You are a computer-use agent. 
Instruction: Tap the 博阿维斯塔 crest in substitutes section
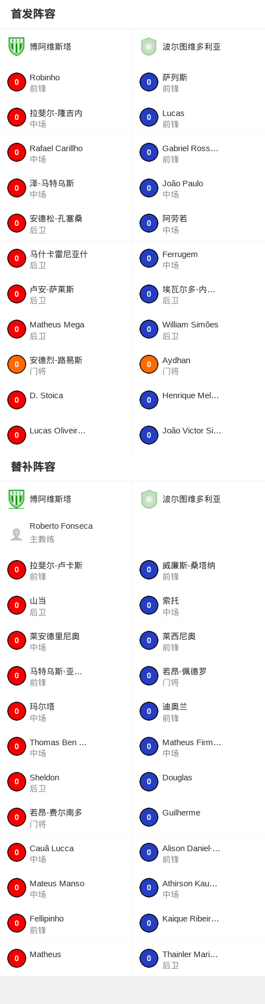pyautogui.click(x=16, y=499)
